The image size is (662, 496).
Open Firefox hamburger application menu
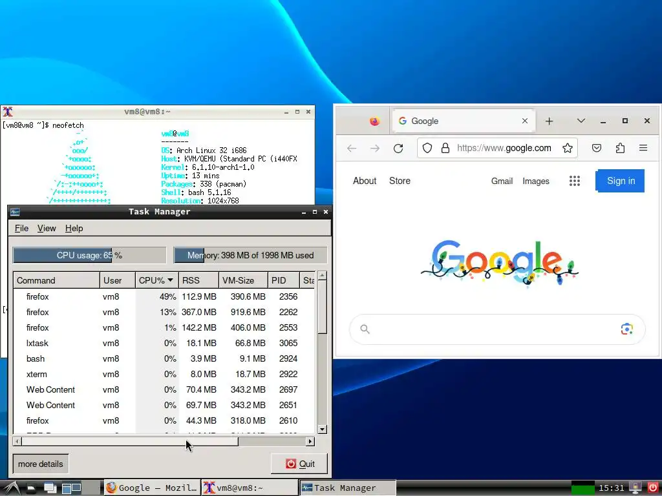(643, 148)
